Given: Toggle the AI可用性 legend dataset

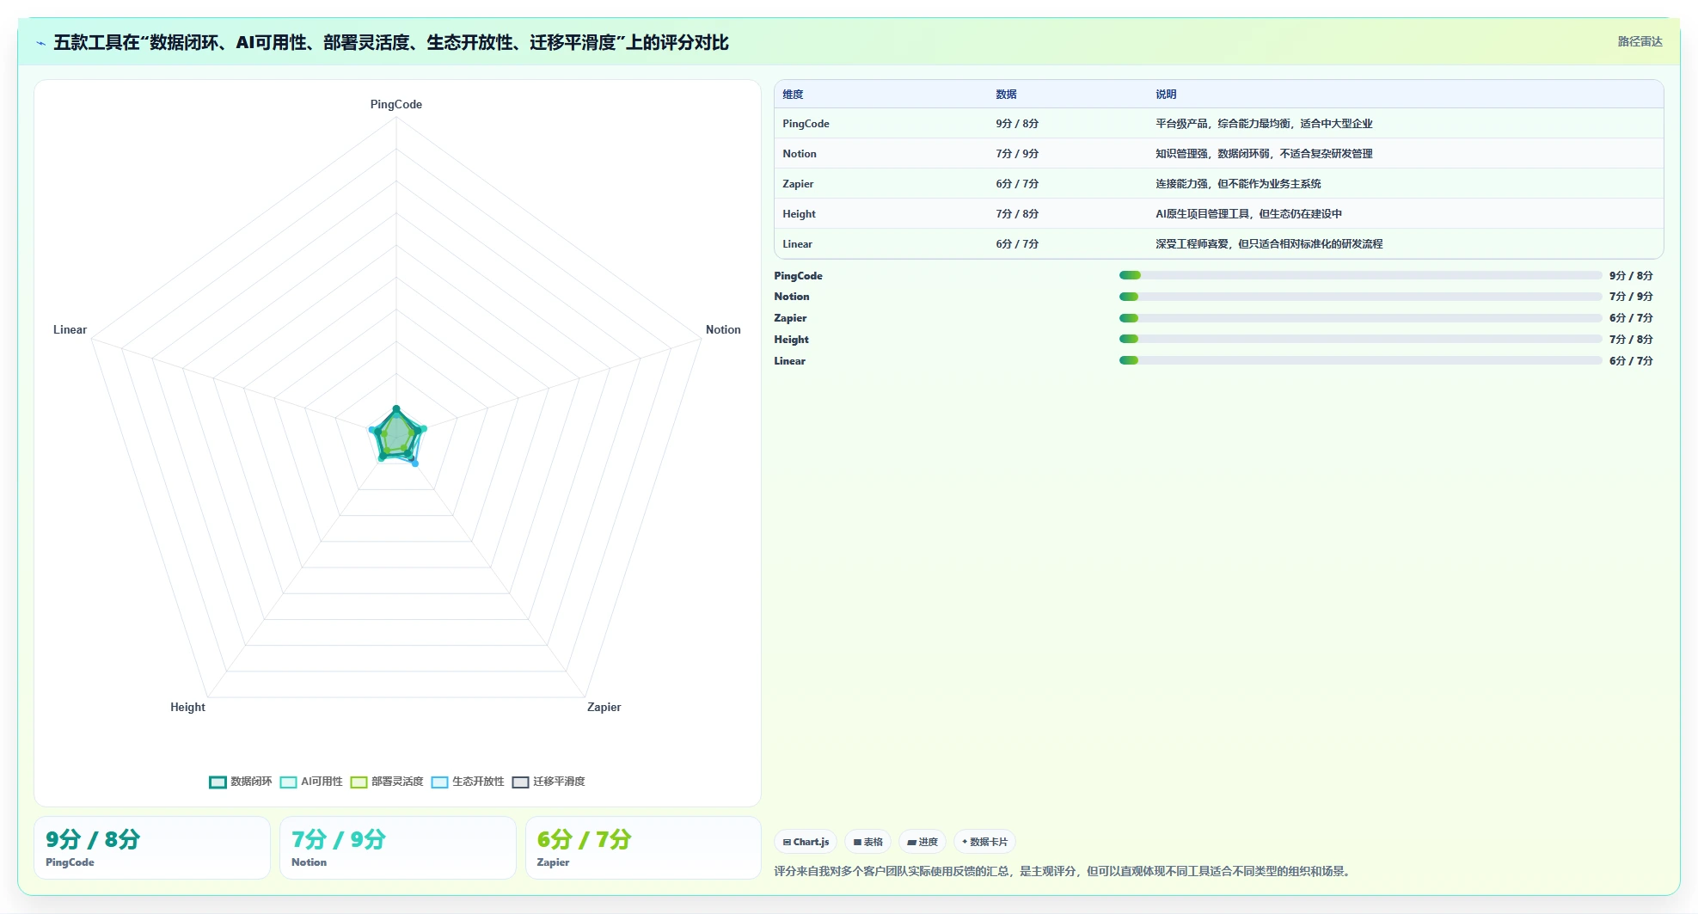Looking at the screenshot, I should pos(311,782).
